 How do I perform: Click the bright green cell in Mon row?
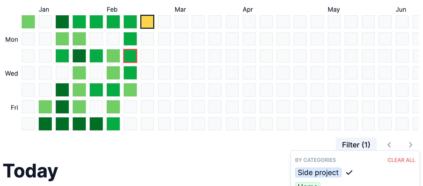130,39
